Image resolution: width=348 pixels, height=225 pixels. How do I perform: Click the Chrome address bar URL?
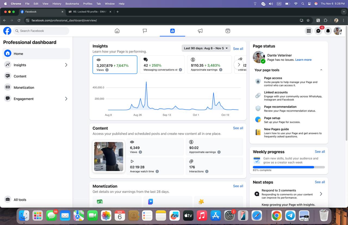64,20
